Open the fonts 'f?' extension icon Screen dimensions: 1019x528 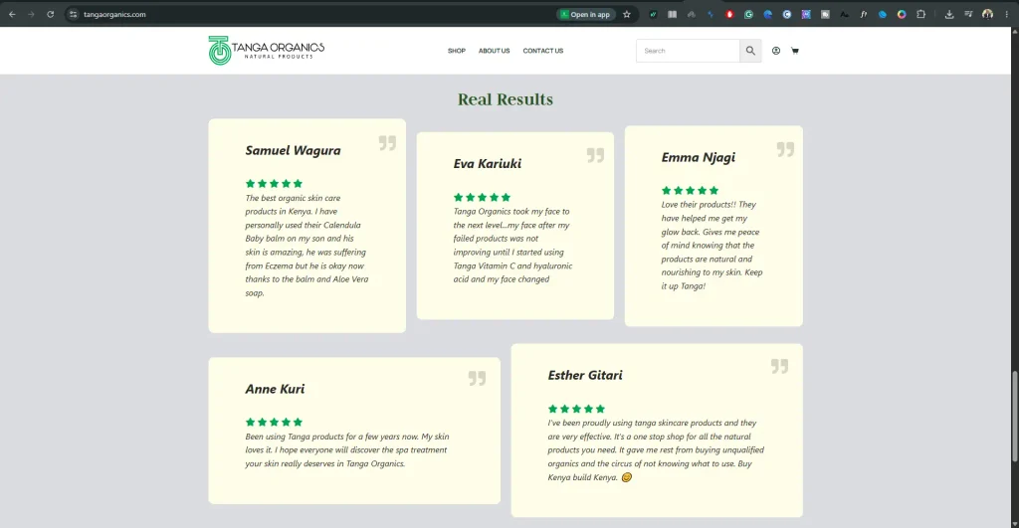(x=863, y=14)
